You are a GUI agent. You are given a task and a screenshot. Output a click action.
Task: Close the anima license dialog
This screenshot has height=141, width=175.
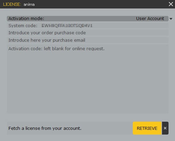(x=171, y=4)
